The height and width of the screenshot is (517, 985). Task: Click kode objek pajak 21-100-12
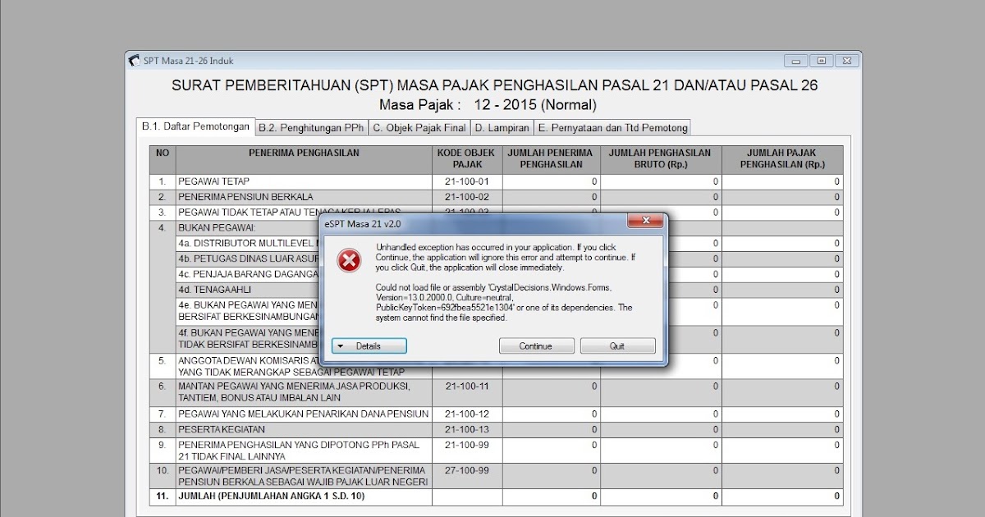[467, 414]
